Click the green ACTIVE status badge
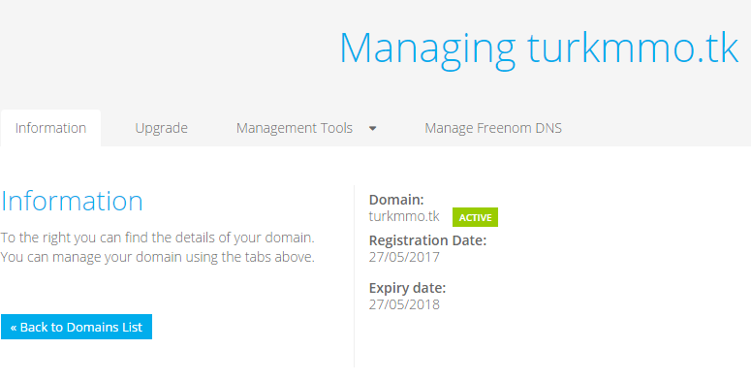The height and width of the screenshot is (381, 751). [475, 217]
